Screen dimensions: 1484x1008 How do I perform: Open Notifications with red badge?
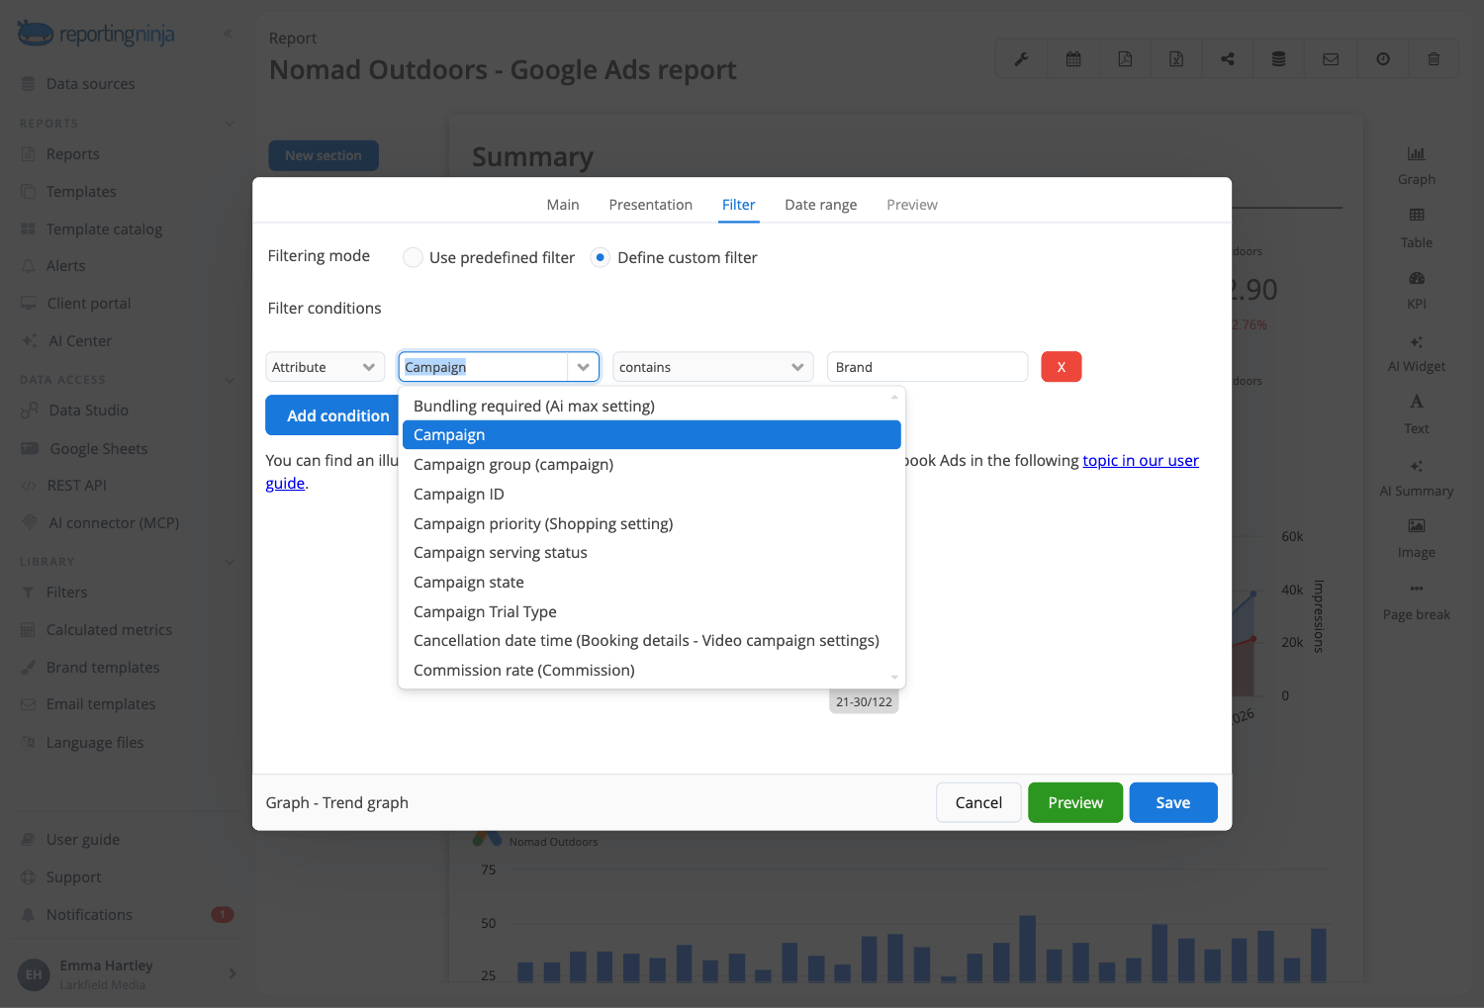[127, 915]
